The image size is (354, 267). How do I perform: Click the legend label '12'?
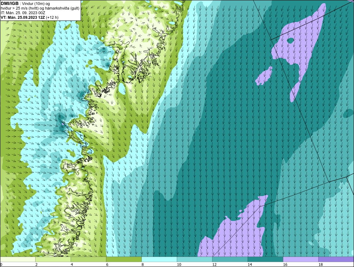coord(215,265)
